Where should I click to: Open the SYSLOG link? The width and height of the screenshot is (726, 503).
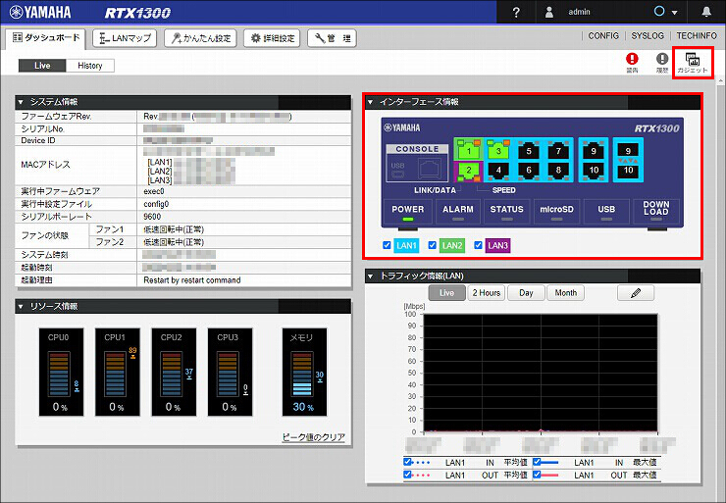648,35
